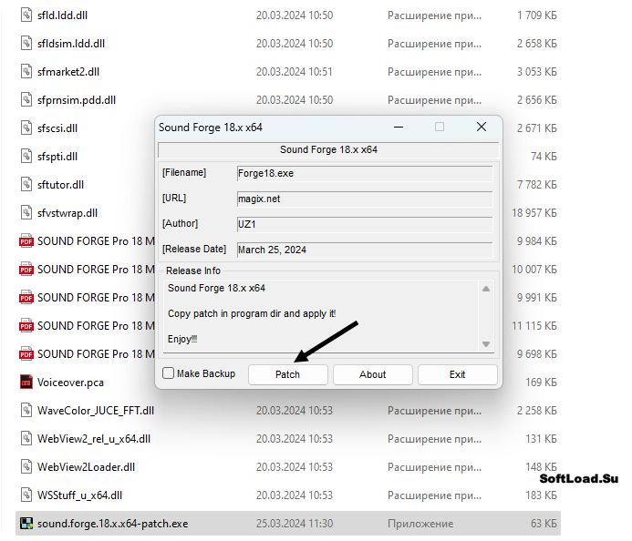
Task: Select sfprnsim.pdd.dll file icon
Action: click(26, 99)
